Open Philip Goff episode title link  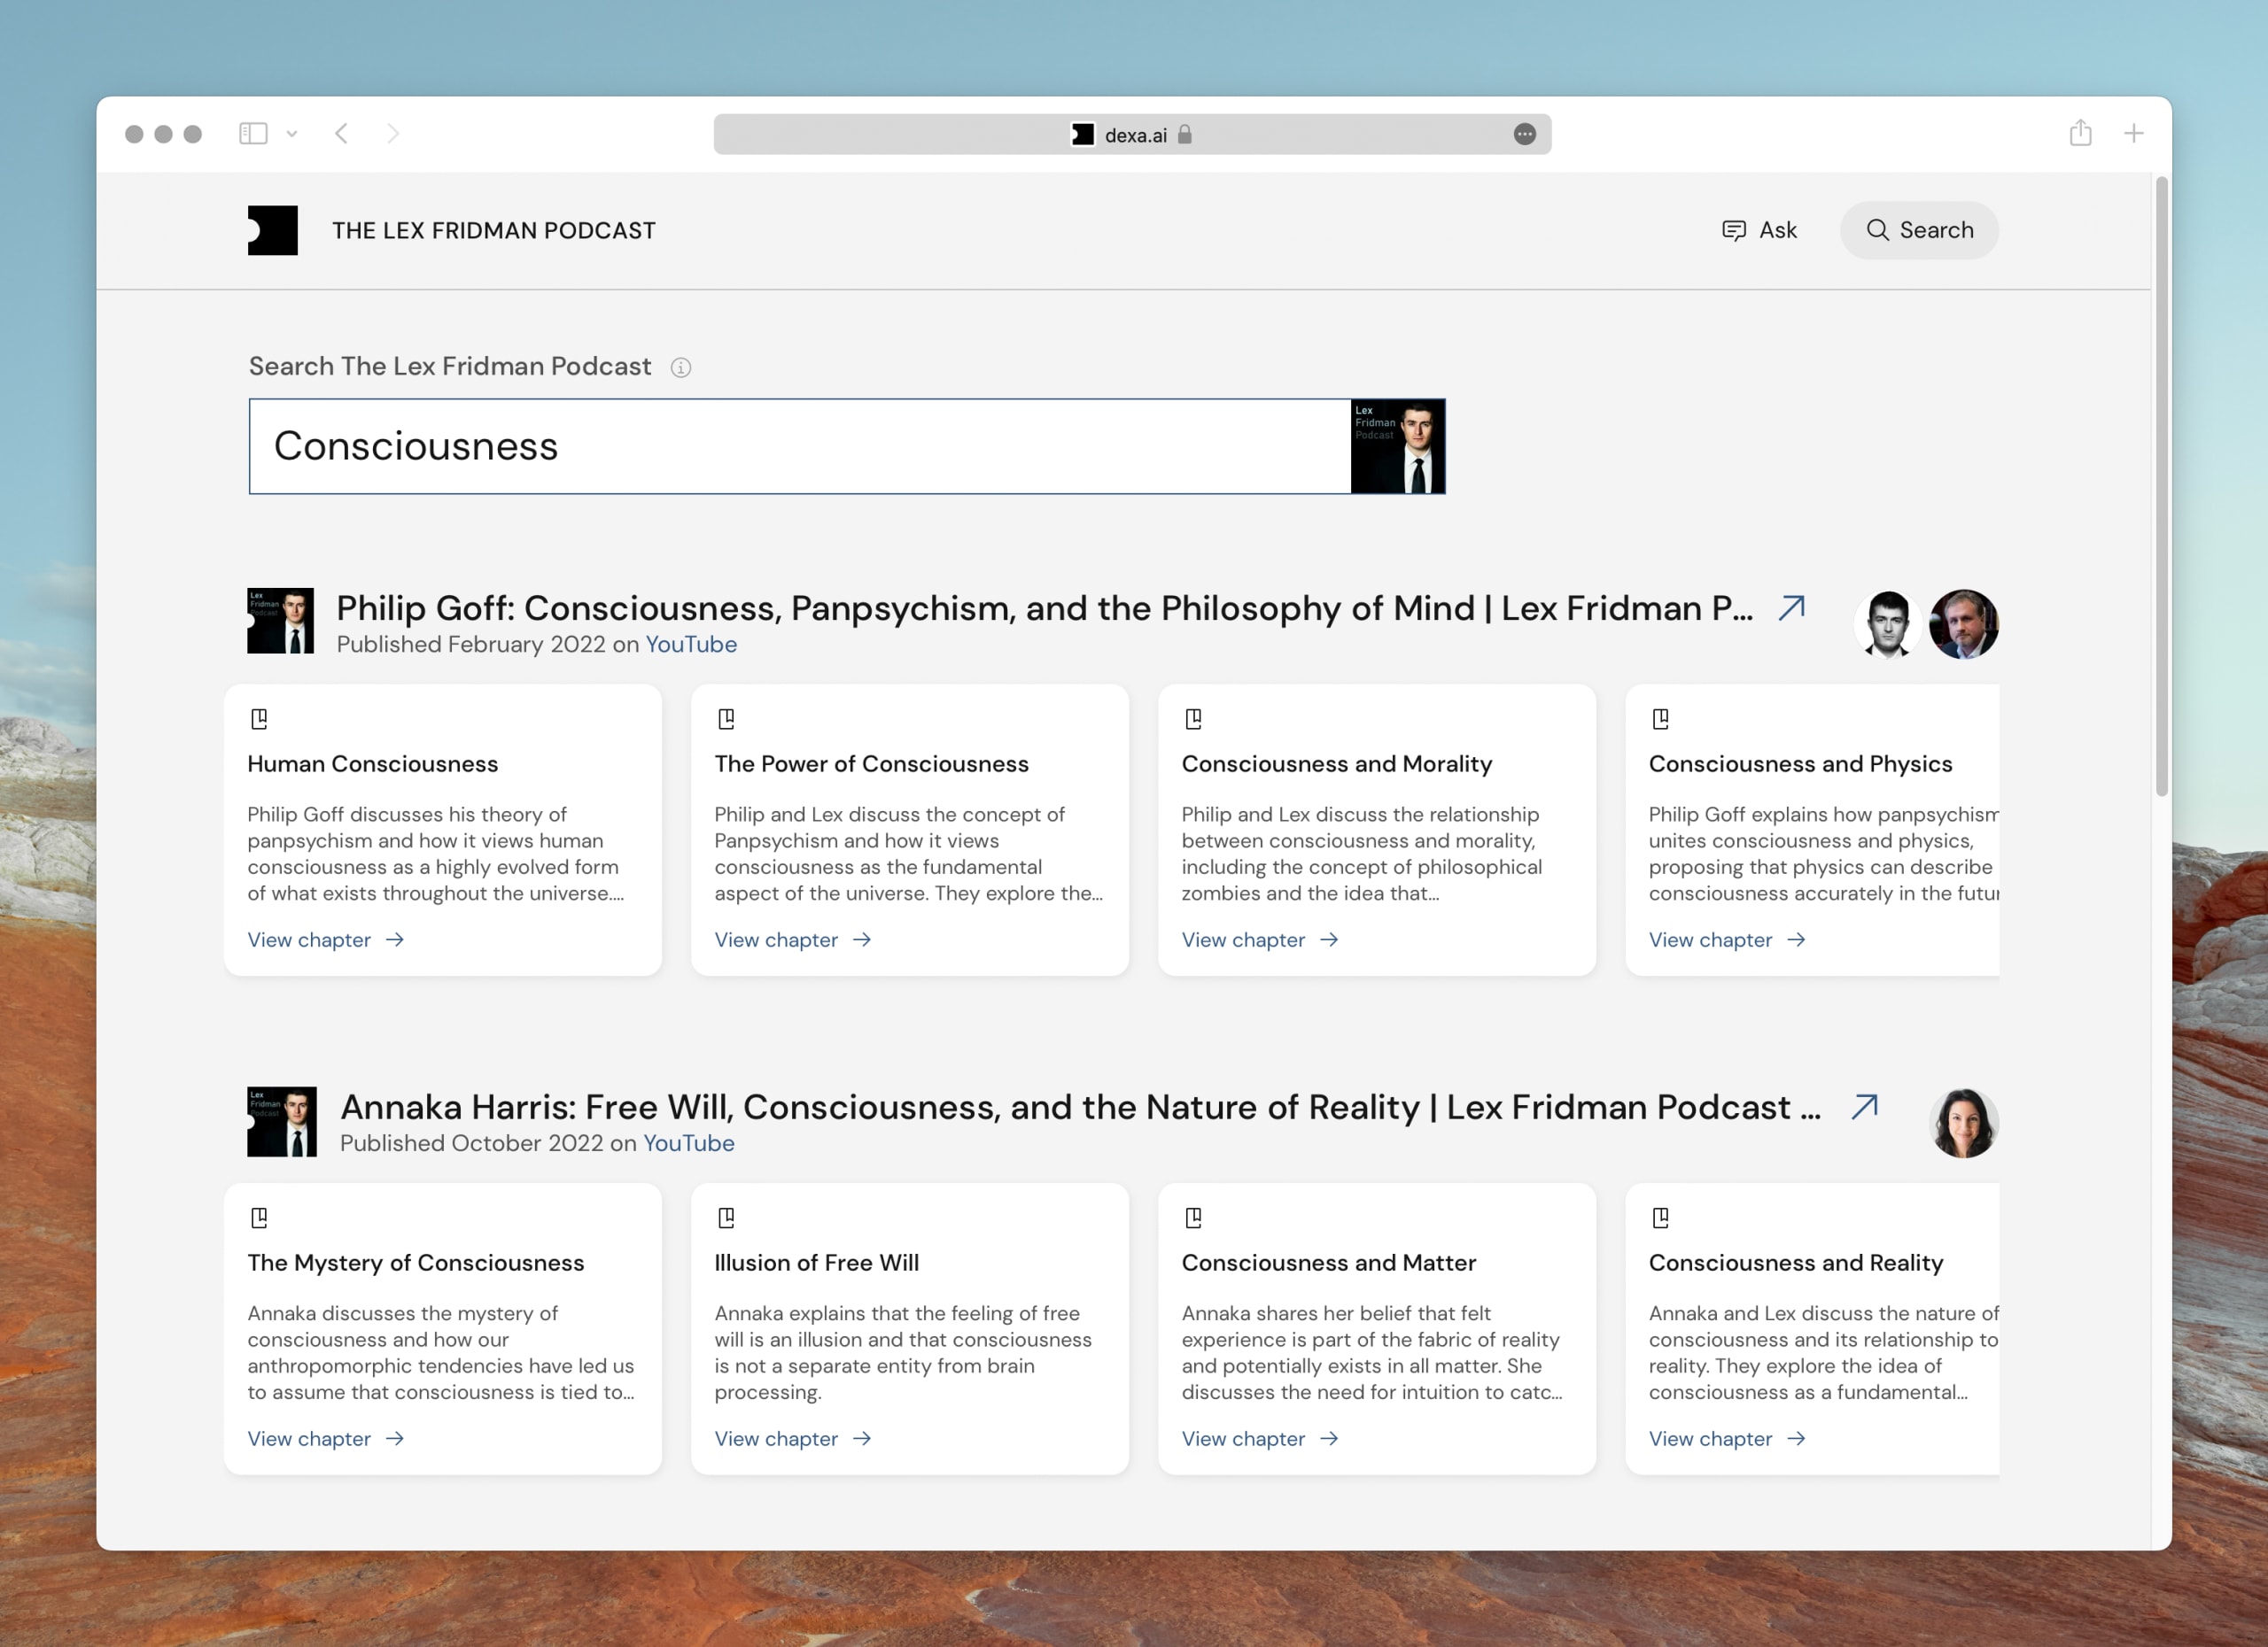coord(1044,607)
